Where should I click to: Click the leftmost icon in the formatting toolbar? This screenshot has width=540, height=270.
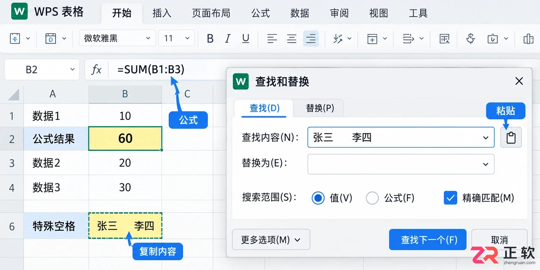tap(15, 38)
